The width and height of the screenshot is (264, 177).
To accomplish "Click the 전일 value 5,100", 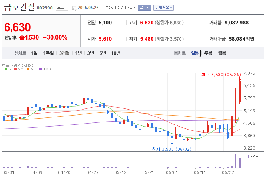I will click(x=105, y=23).
